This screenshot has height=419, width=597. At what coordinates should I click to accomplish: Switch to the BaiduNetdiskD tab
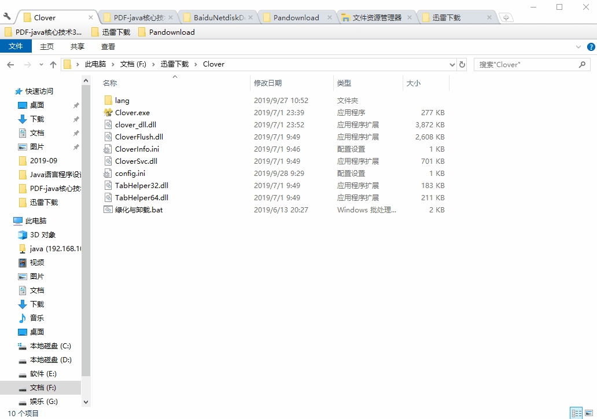point(218,17)
